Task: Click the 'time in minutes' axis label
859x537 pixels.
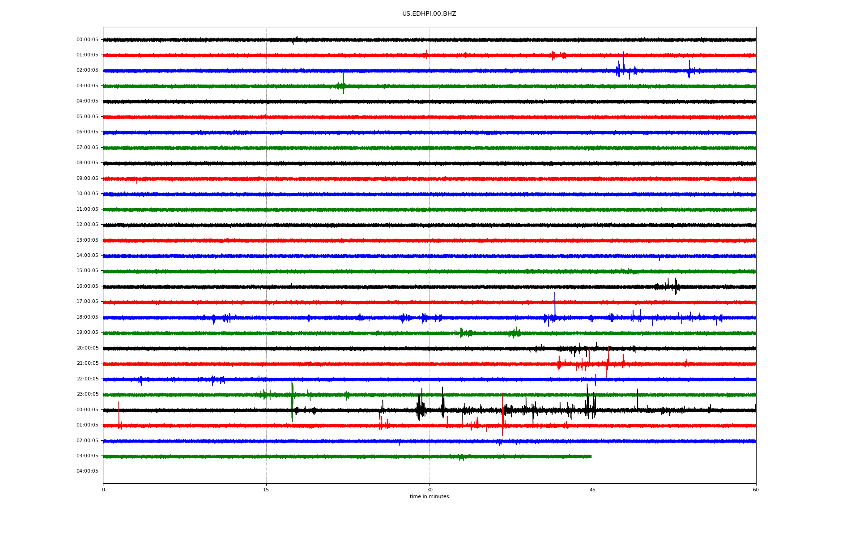Action: [429, 497]
